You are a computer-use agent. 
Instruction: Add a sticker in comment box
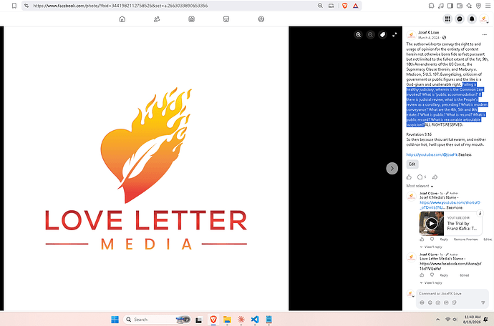(x=455, y=302)
